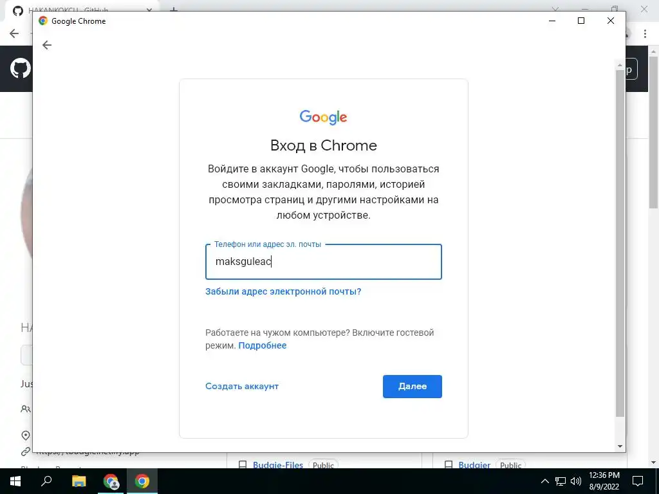This screenshot has width=659, height=494.
Task: Open the Windows Start menu
Action: (15, 481)
